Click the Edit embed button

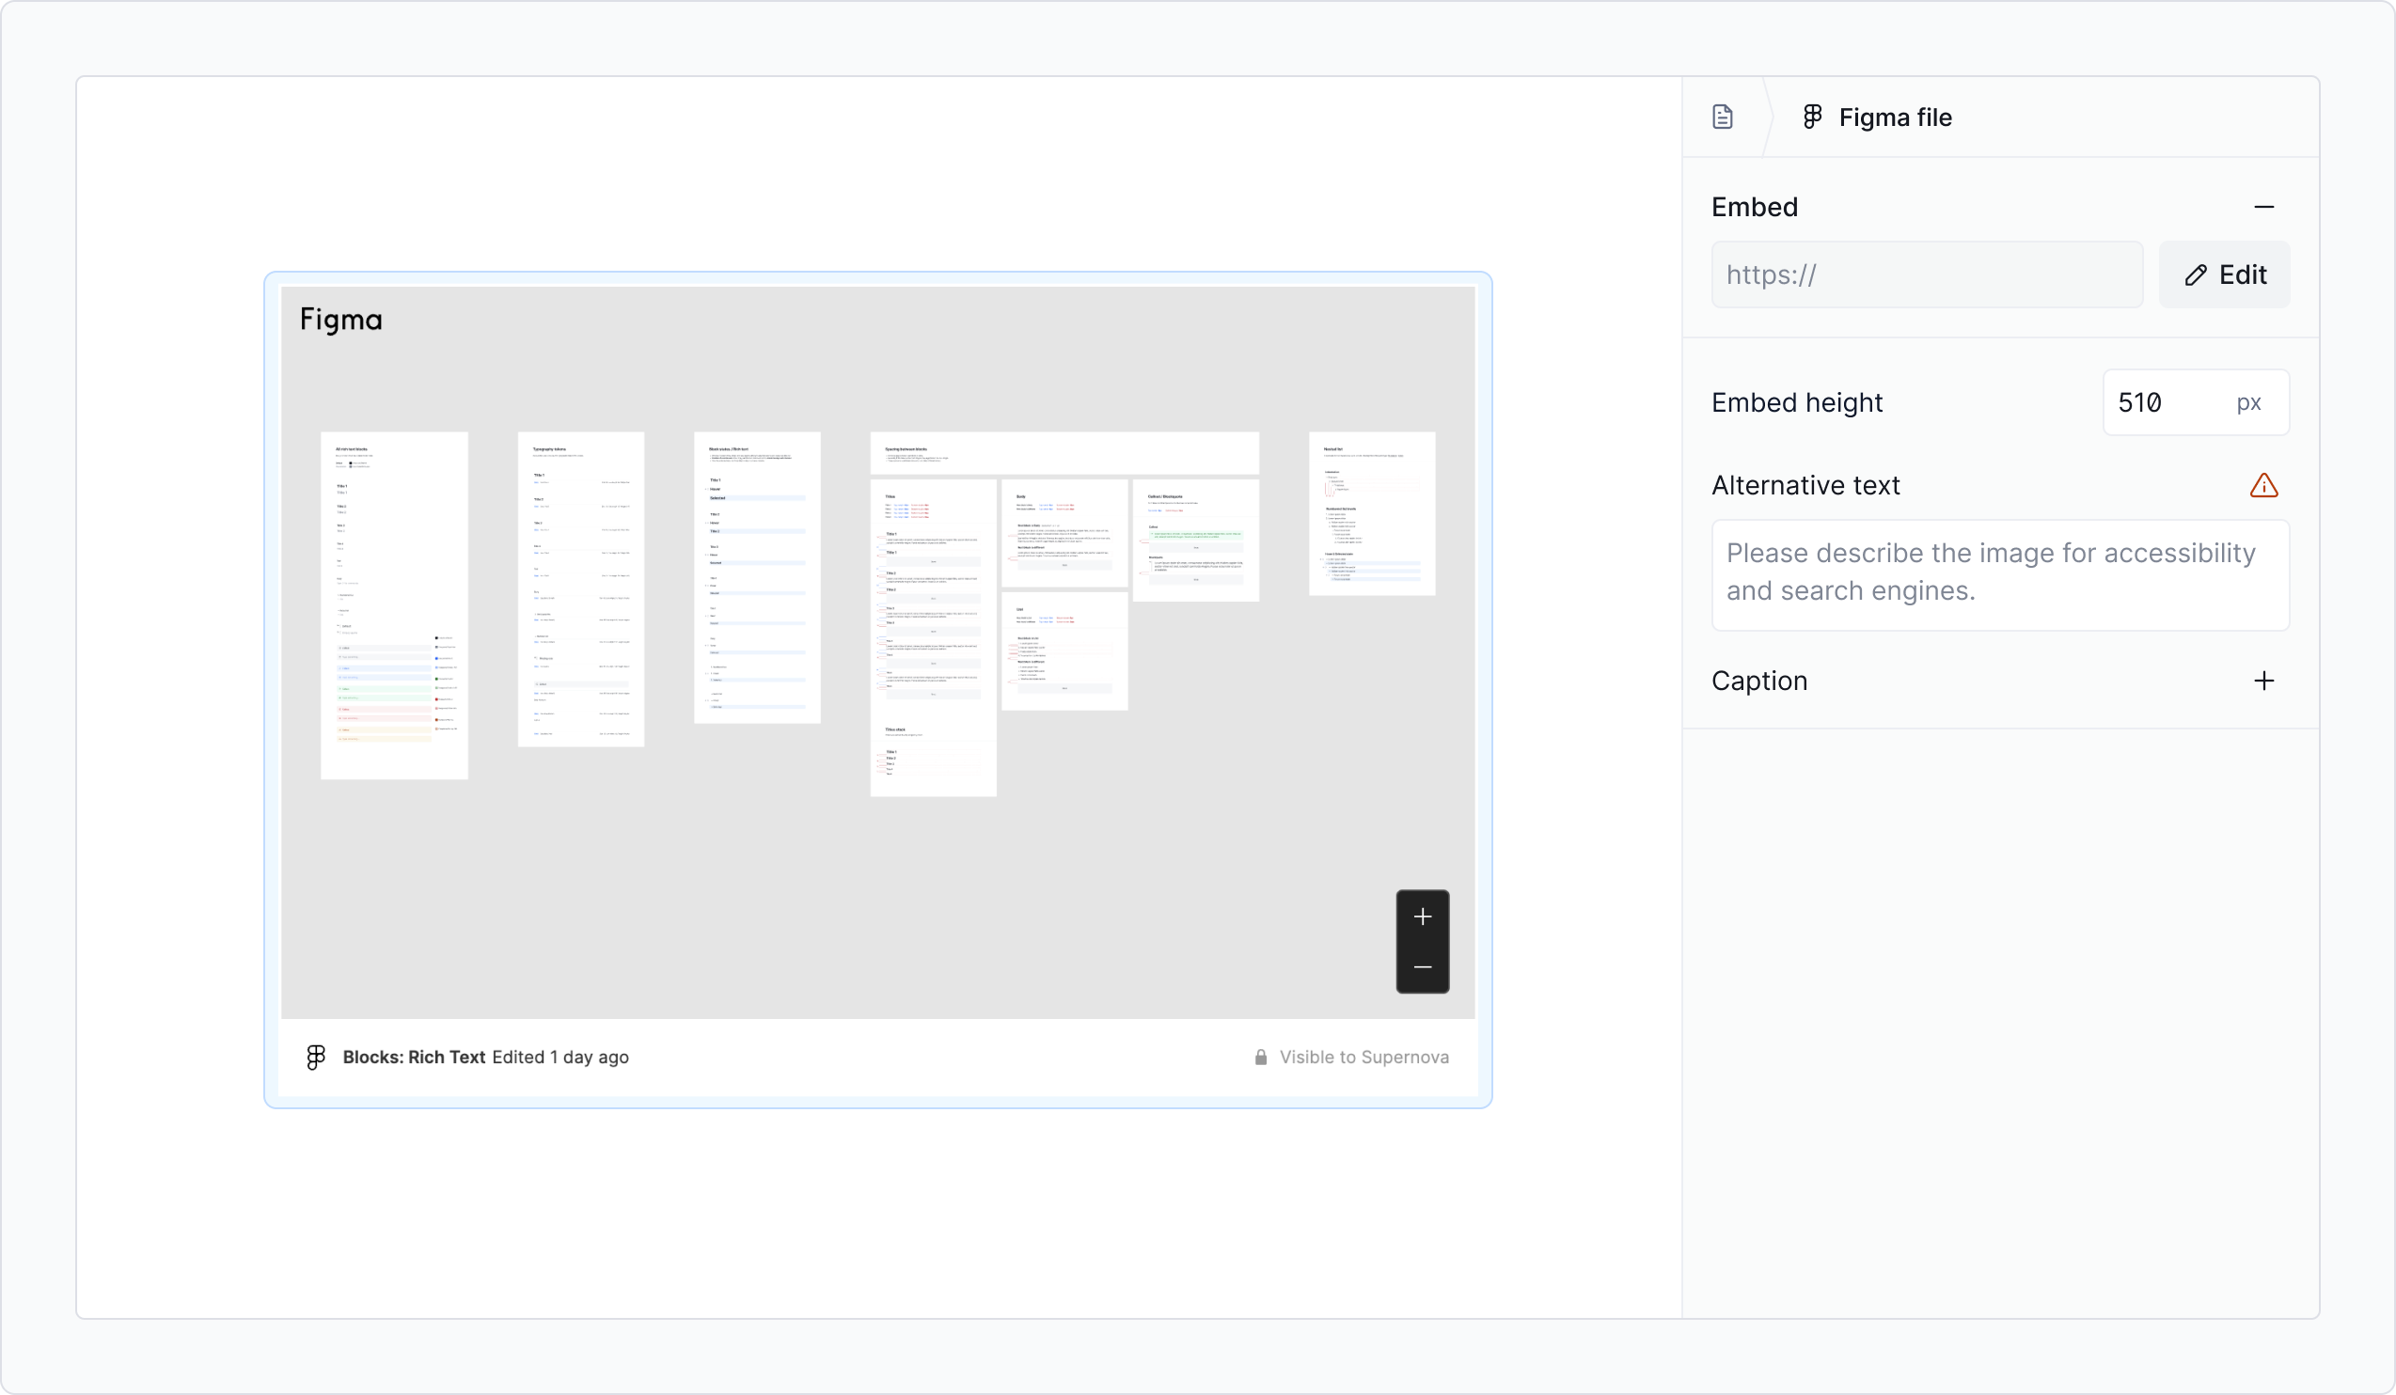coord(2225,274)
